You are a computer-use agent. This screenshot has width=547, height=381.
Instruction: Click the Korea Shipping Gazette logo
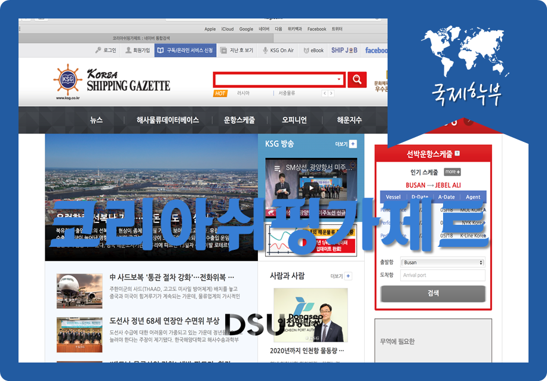tap(112, 82)
